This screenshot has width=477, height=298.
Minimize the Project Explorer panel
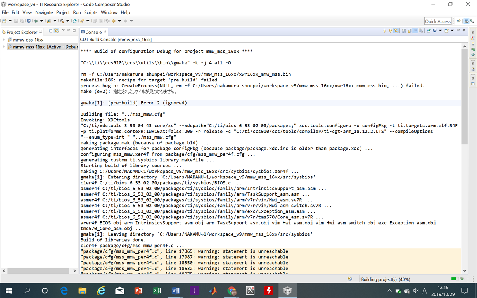(69, 30)
